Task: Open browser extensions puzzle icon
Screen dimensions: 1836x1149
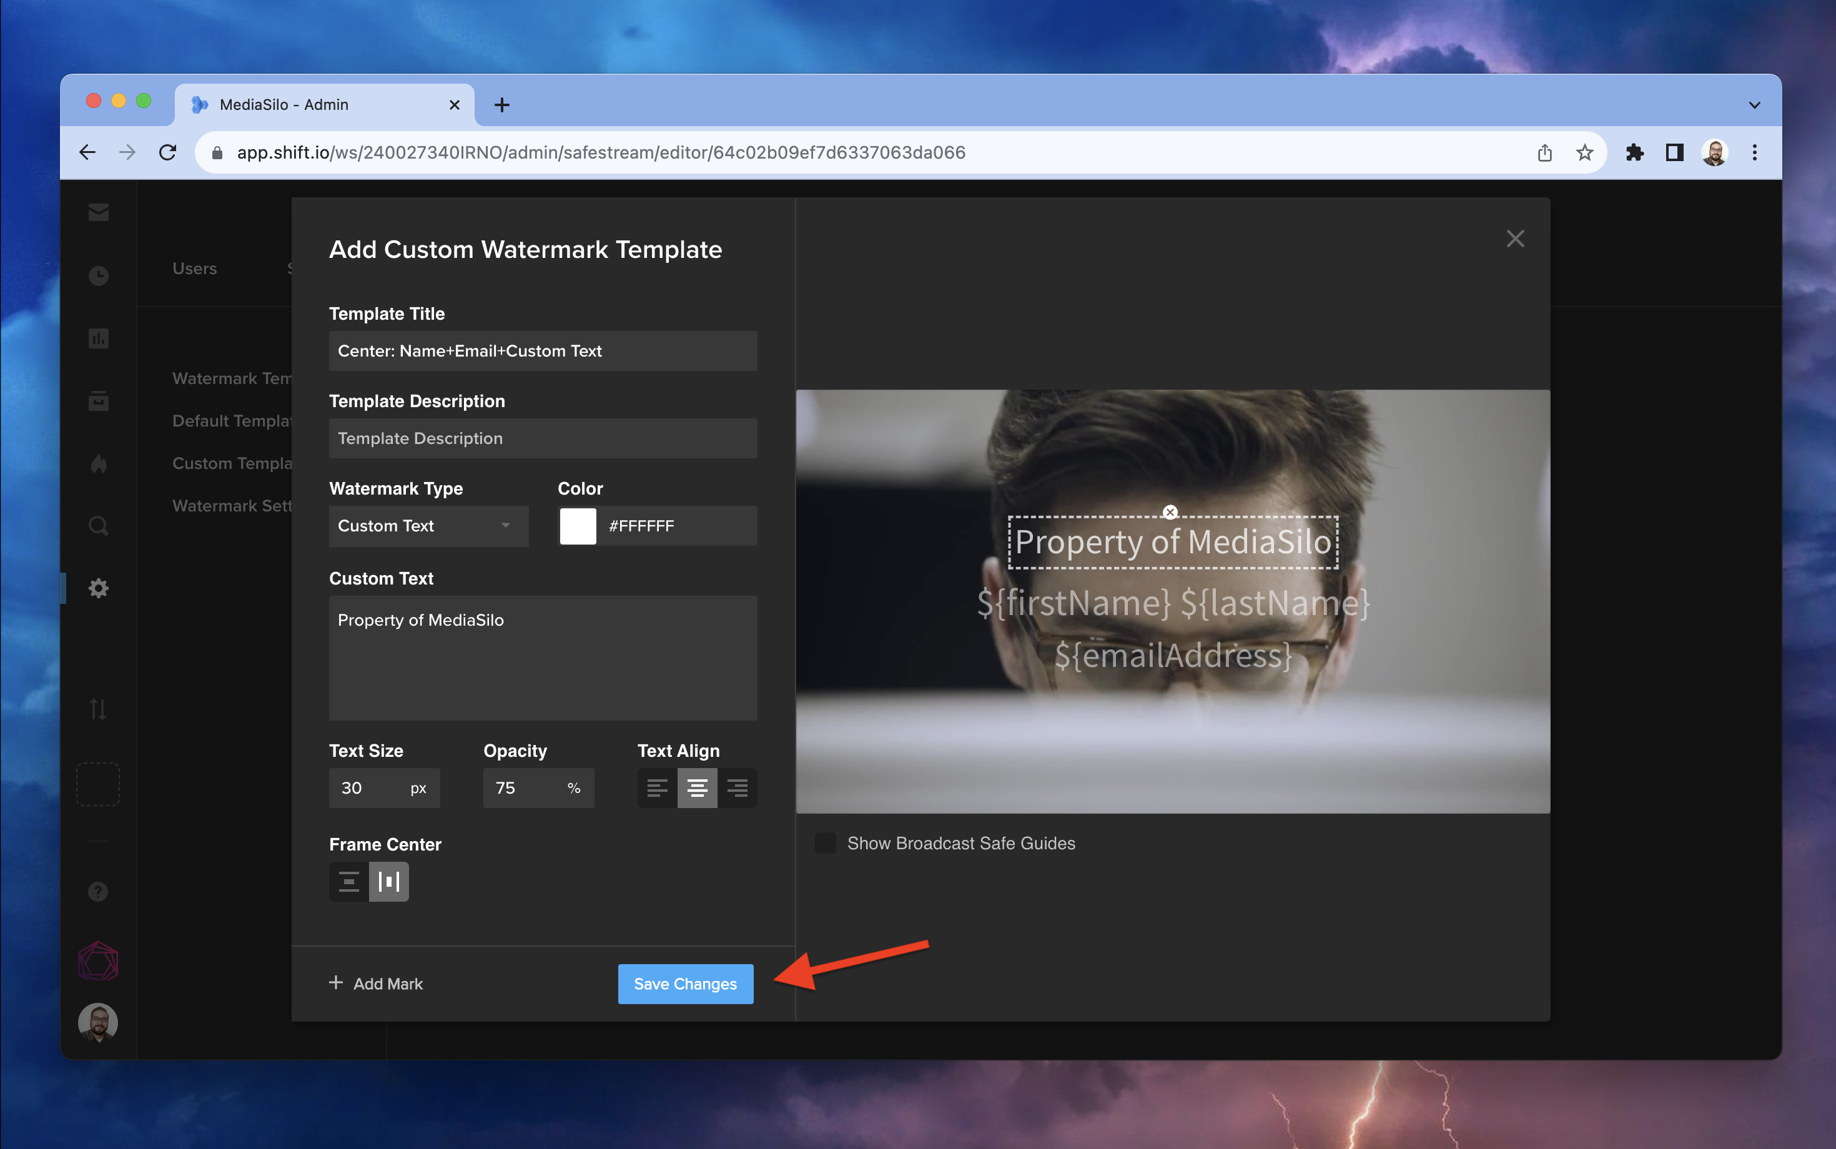Action: click(x=1635, y=153)
